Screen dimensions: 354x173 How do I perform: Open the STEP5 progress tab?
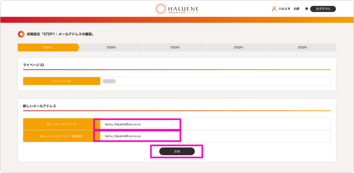(x=302, y=47)
